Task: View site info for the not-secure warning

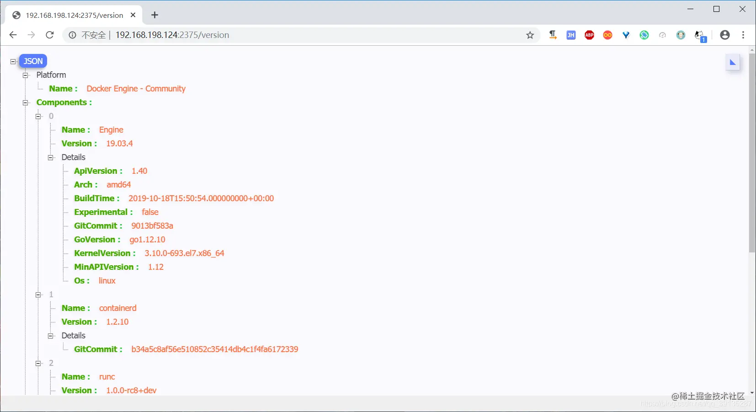Action: 72,35
